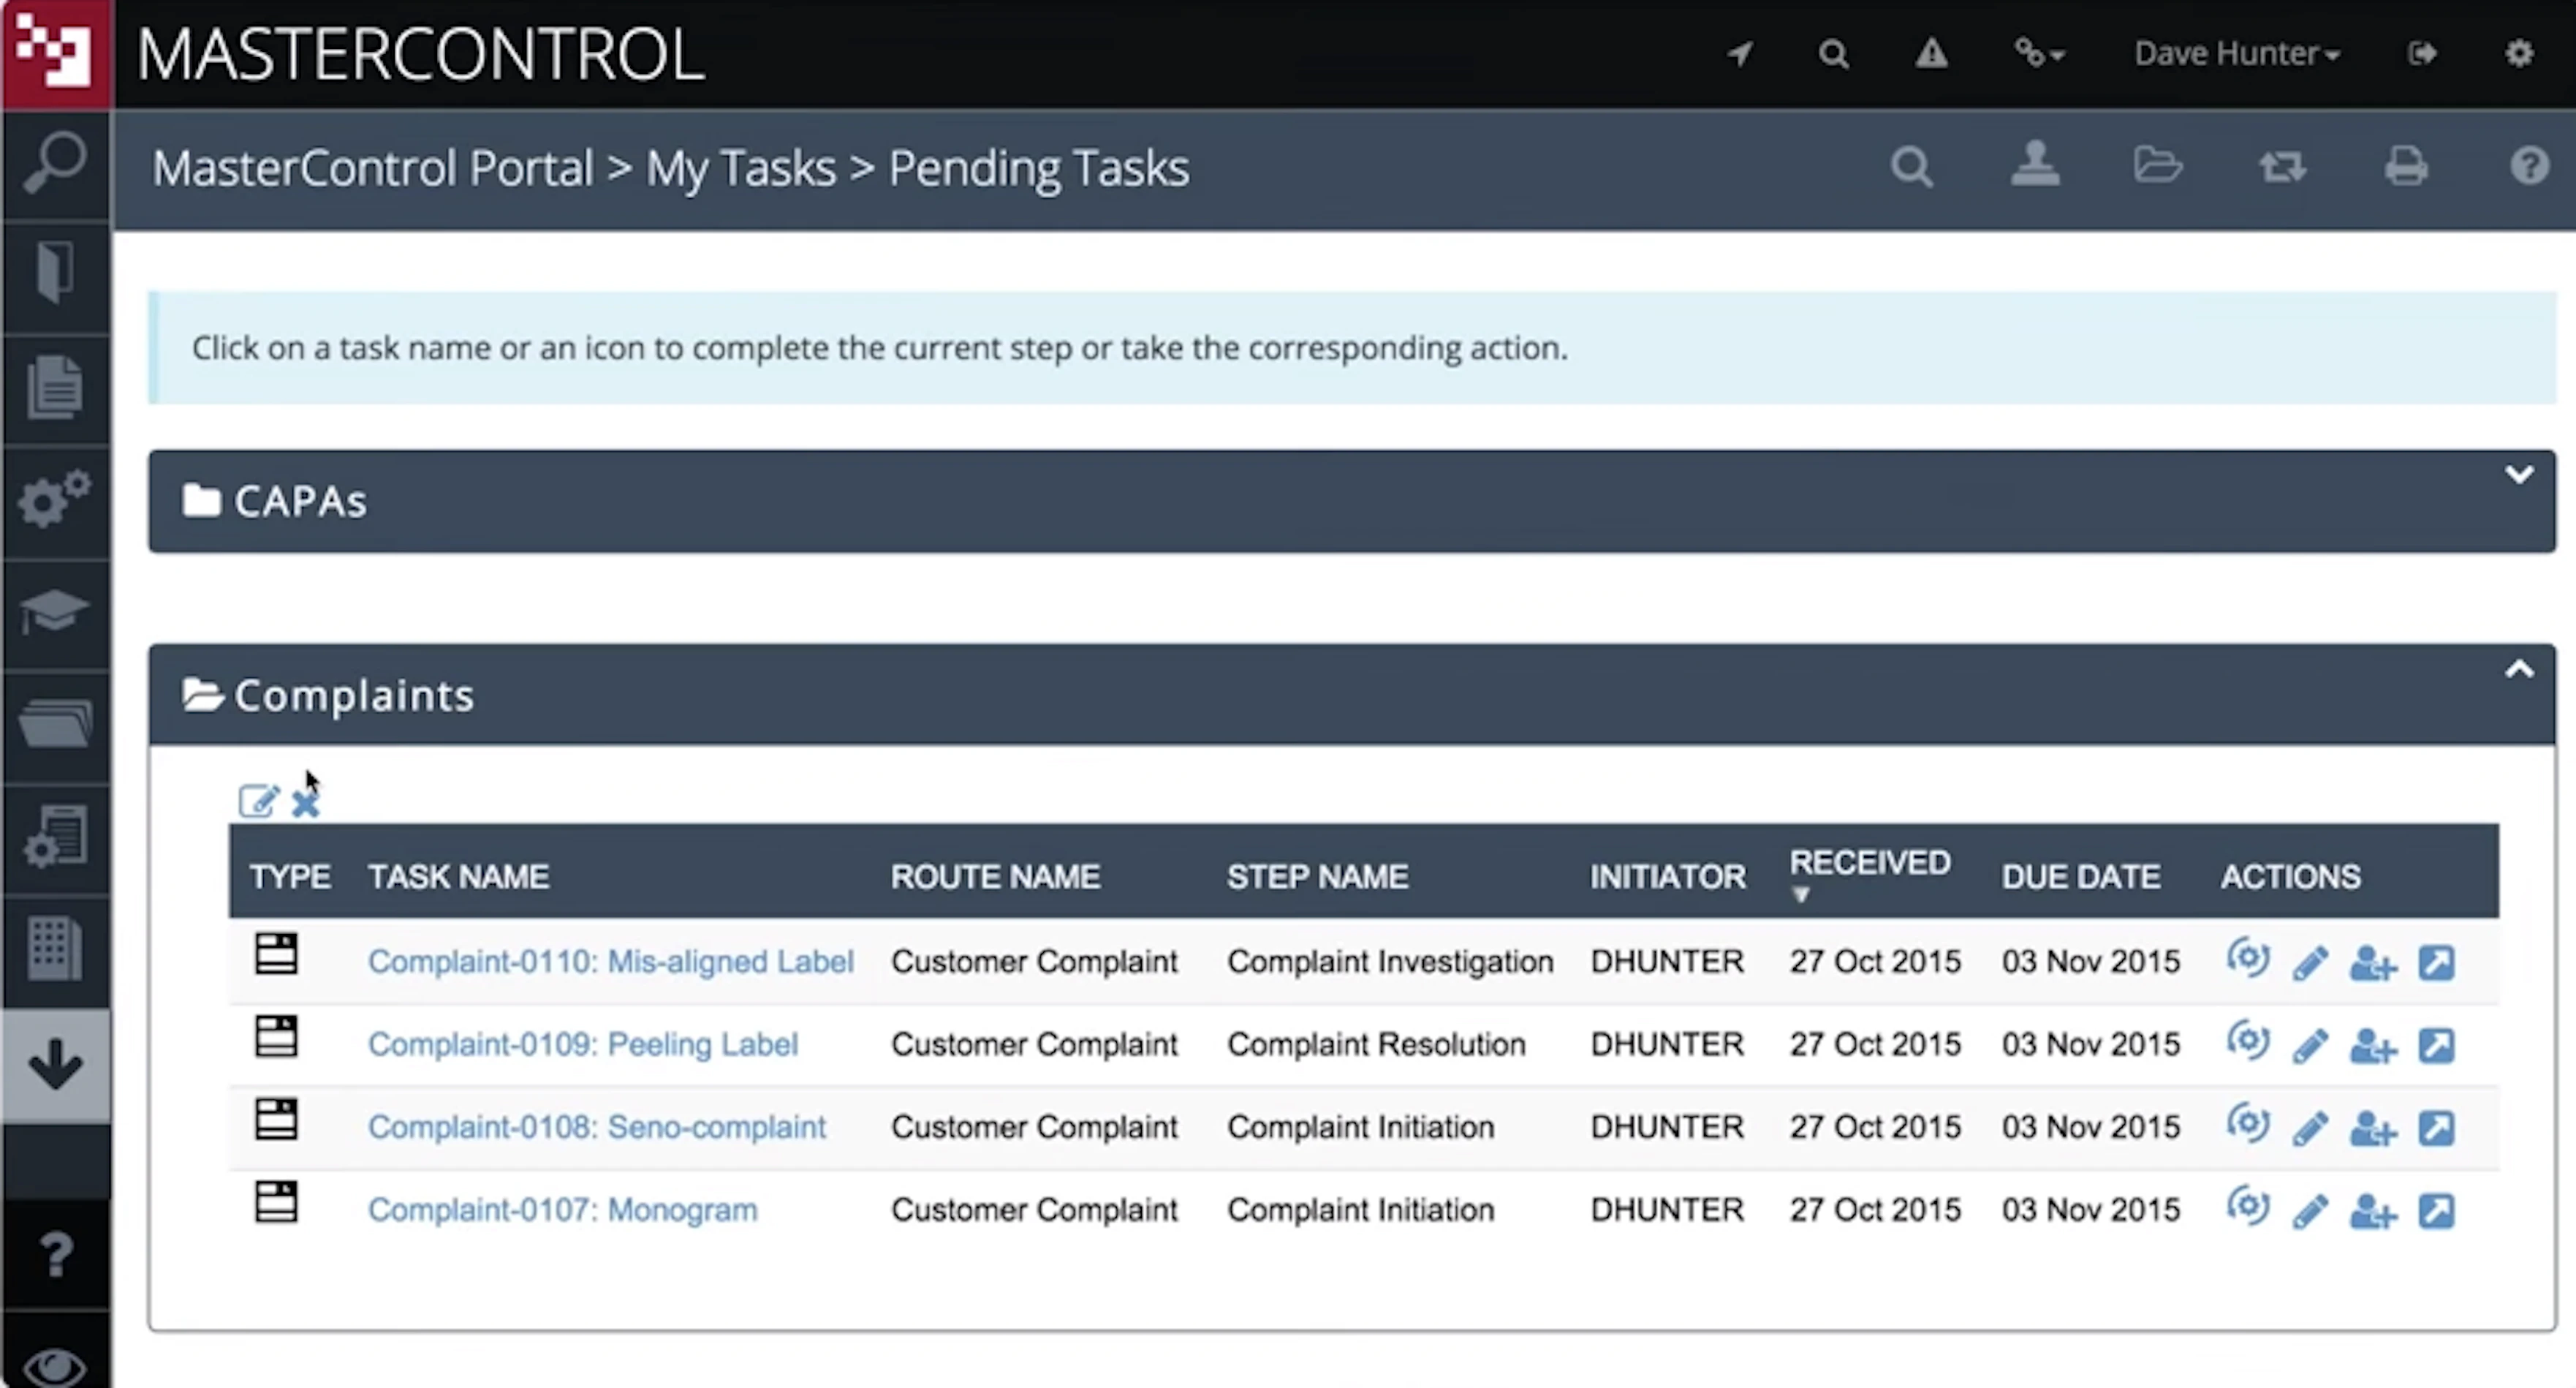
Task: Click the warning alert triangle icon
Action: (x=1931, y=53)
